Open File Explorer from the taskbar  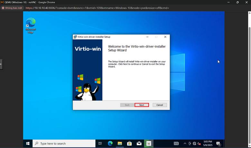tap(120, 144)
